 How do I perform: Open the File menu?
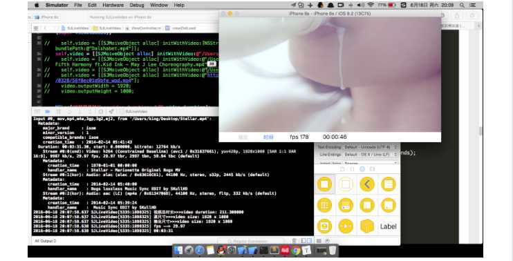click(78, 6)
